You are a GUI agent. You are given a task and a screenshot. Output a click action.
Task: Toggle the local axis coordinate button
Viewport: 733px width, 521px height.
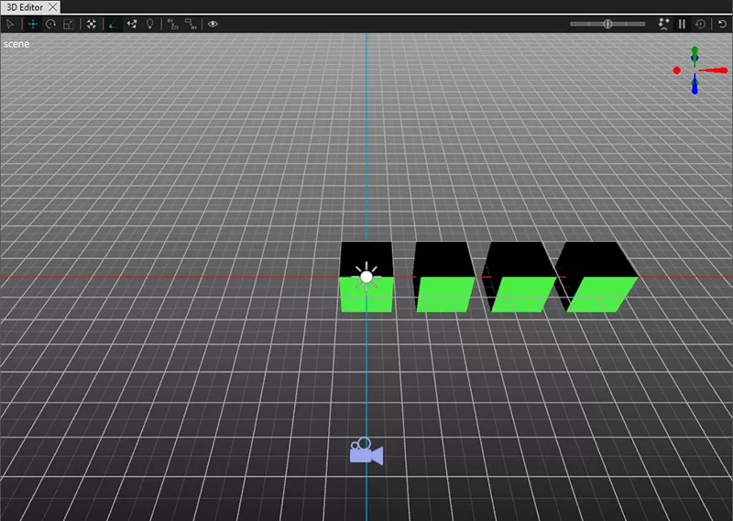pyautogui.click(x=115, y=24)
